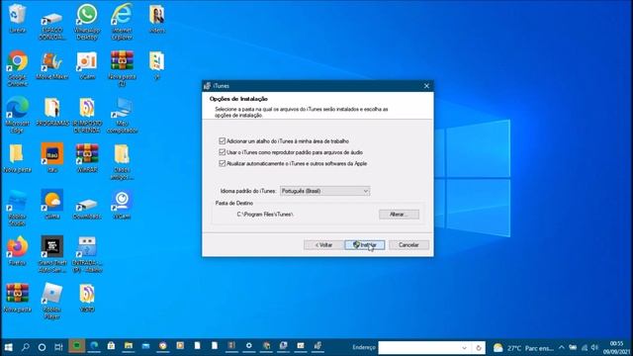Viewport: 633px width, 356px height.
Task: Open Microsoft Store from the taskbar
Action: pyautogui.click(x=111, y=346)
